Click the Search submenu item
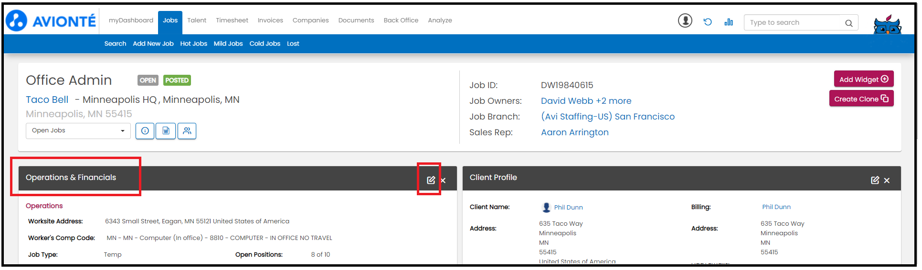The height and width of the screenshot is (270, 922). pyautogui.click(x=116, y=44)
